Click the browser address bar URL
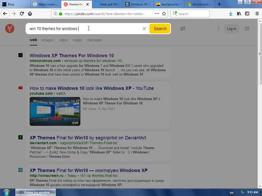This screenshot has height=196, width=262. (x=105, y=14)
